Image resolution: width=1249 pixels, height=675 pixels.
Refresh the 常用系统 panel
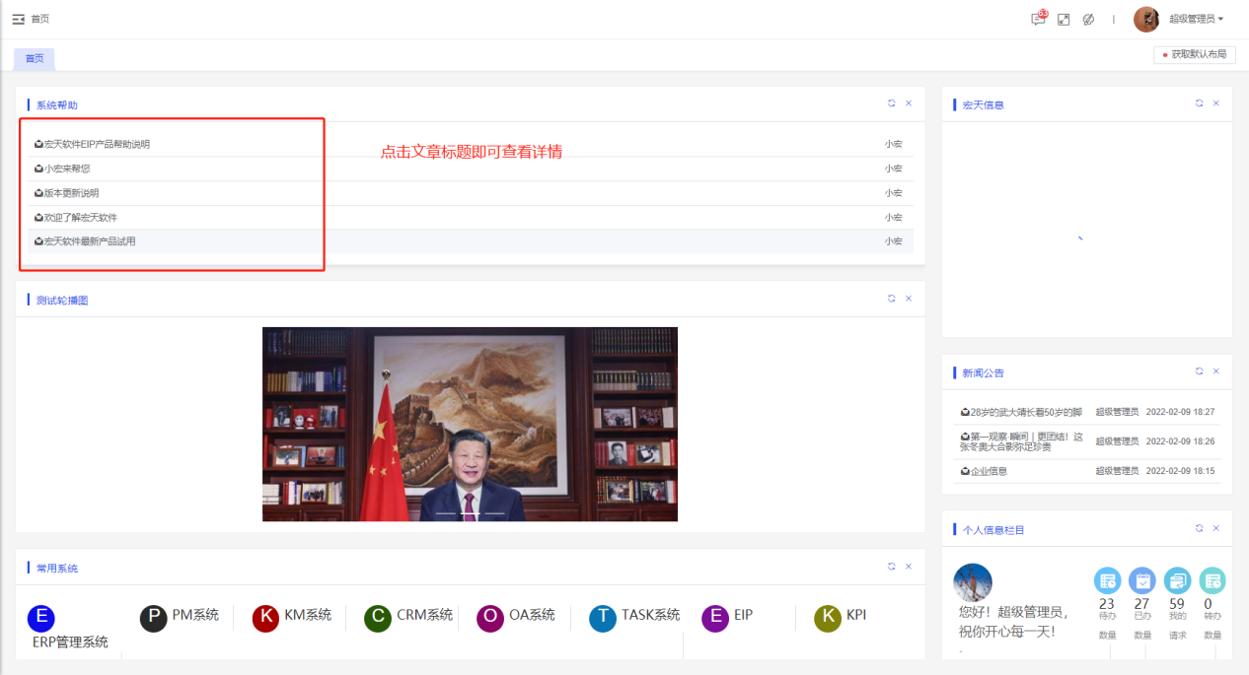coord(891,567)
